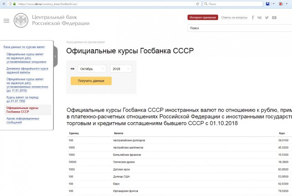
Task: Open dropdown arrow next to red extension icon
Action: [x=287, y=4]
